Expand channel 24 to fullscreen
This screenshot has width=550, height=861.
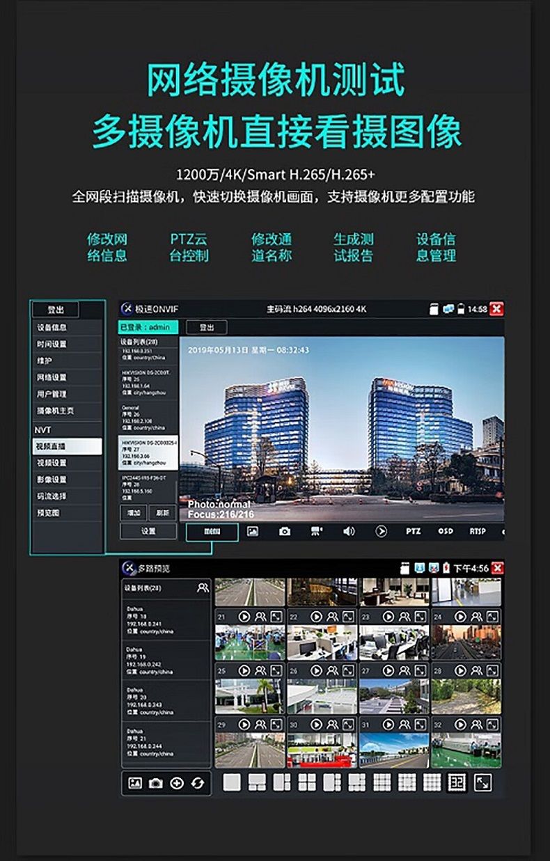pos(493,617)
